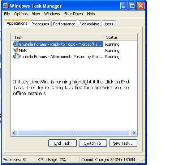
Task: Open the Options menu
Action: tap(21, 14)
